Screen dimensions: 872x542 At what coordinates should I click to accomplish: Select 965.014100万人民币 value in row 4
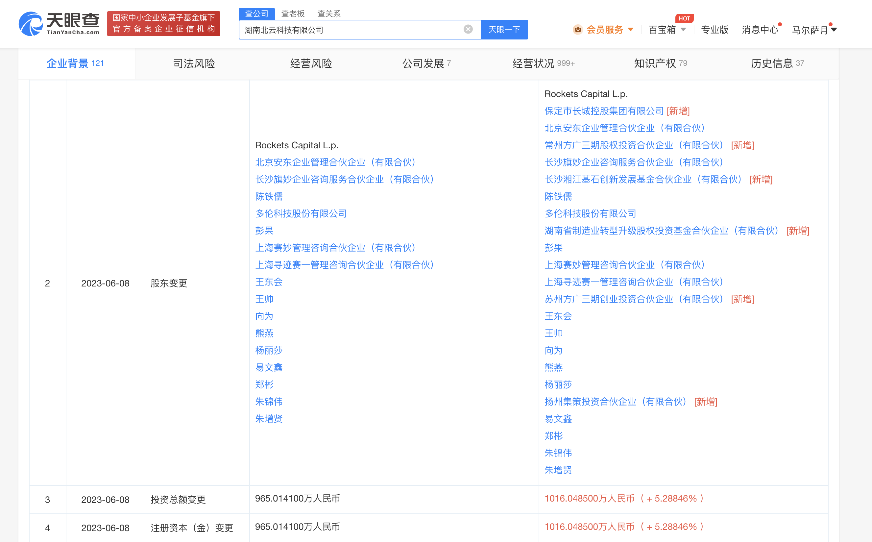(298, 527)
